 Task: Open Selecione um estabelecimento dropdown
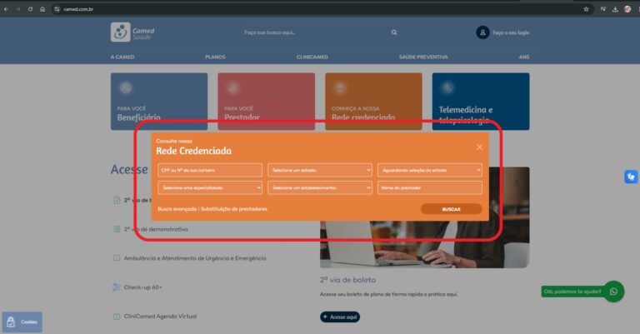[320, 187]
